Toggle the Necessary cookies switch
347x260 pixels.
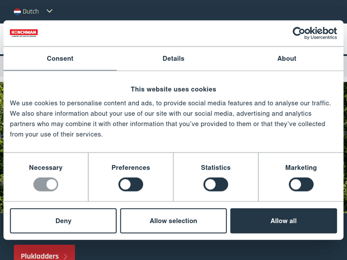pyautogui.click(x=46, y=185)
